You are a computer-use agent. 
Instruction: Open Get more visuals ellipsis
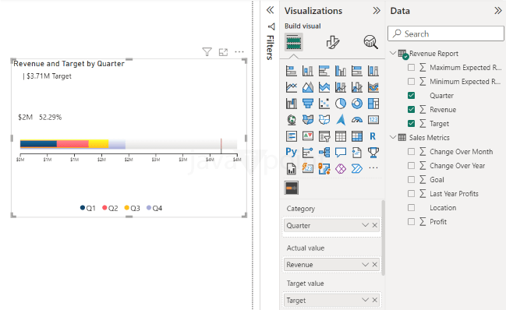373,168
